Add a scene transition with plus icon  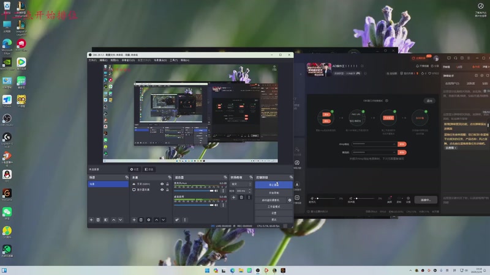coord(234,197)
